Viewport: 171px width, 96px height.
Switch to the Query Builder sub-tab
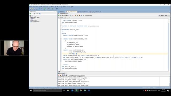(x=68, y=18)
